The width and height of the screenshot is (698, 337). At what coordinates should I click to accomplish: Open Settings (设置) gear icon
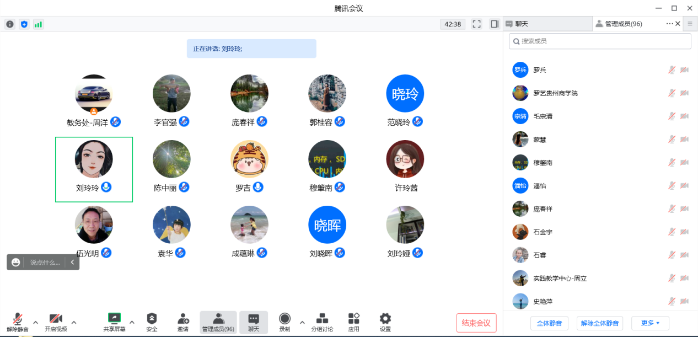[x=385, y=318]
